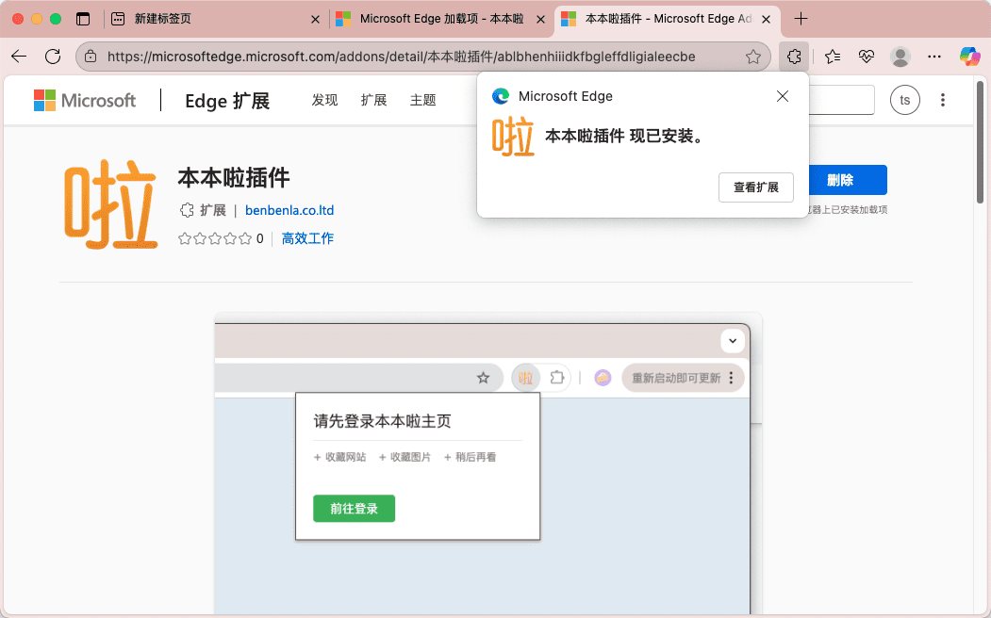Viewport: 991px width, 618px height.
Task: Open the benbenla.co.ltd publisher link
Action: click(289, 210)
